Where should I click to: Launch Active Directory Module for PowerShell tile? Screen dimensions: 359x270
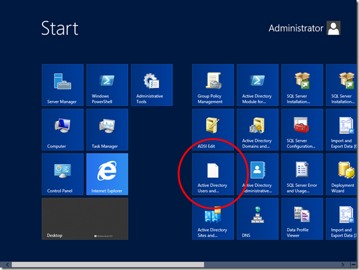(257, 85)
